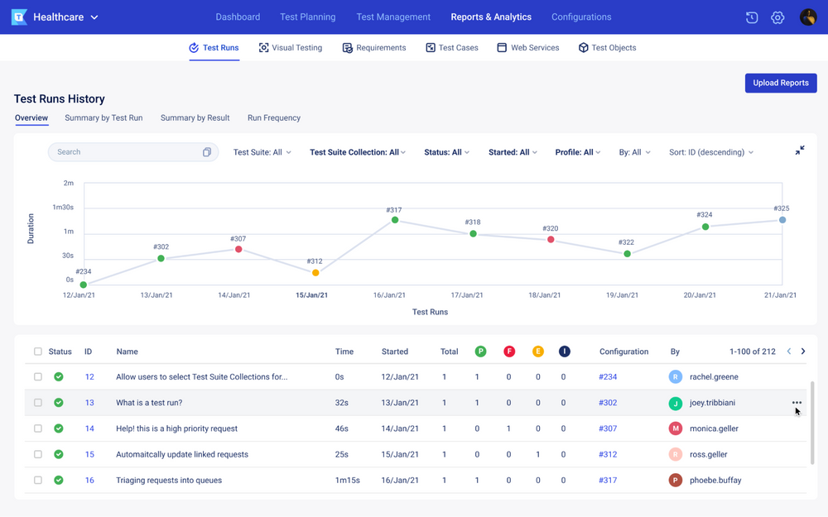Select the checkbox for 'Triaging requests into queues'
828x517 pixels.
37,480
